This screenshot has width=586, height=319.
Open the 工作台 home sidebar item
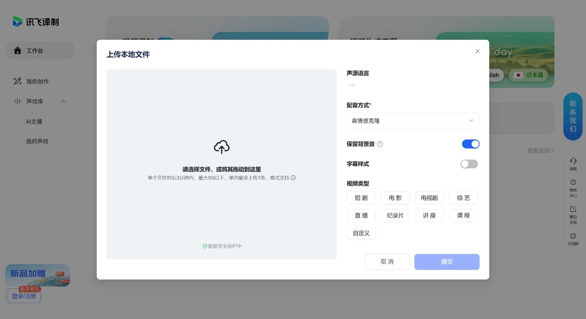click(x=40, y=50)
